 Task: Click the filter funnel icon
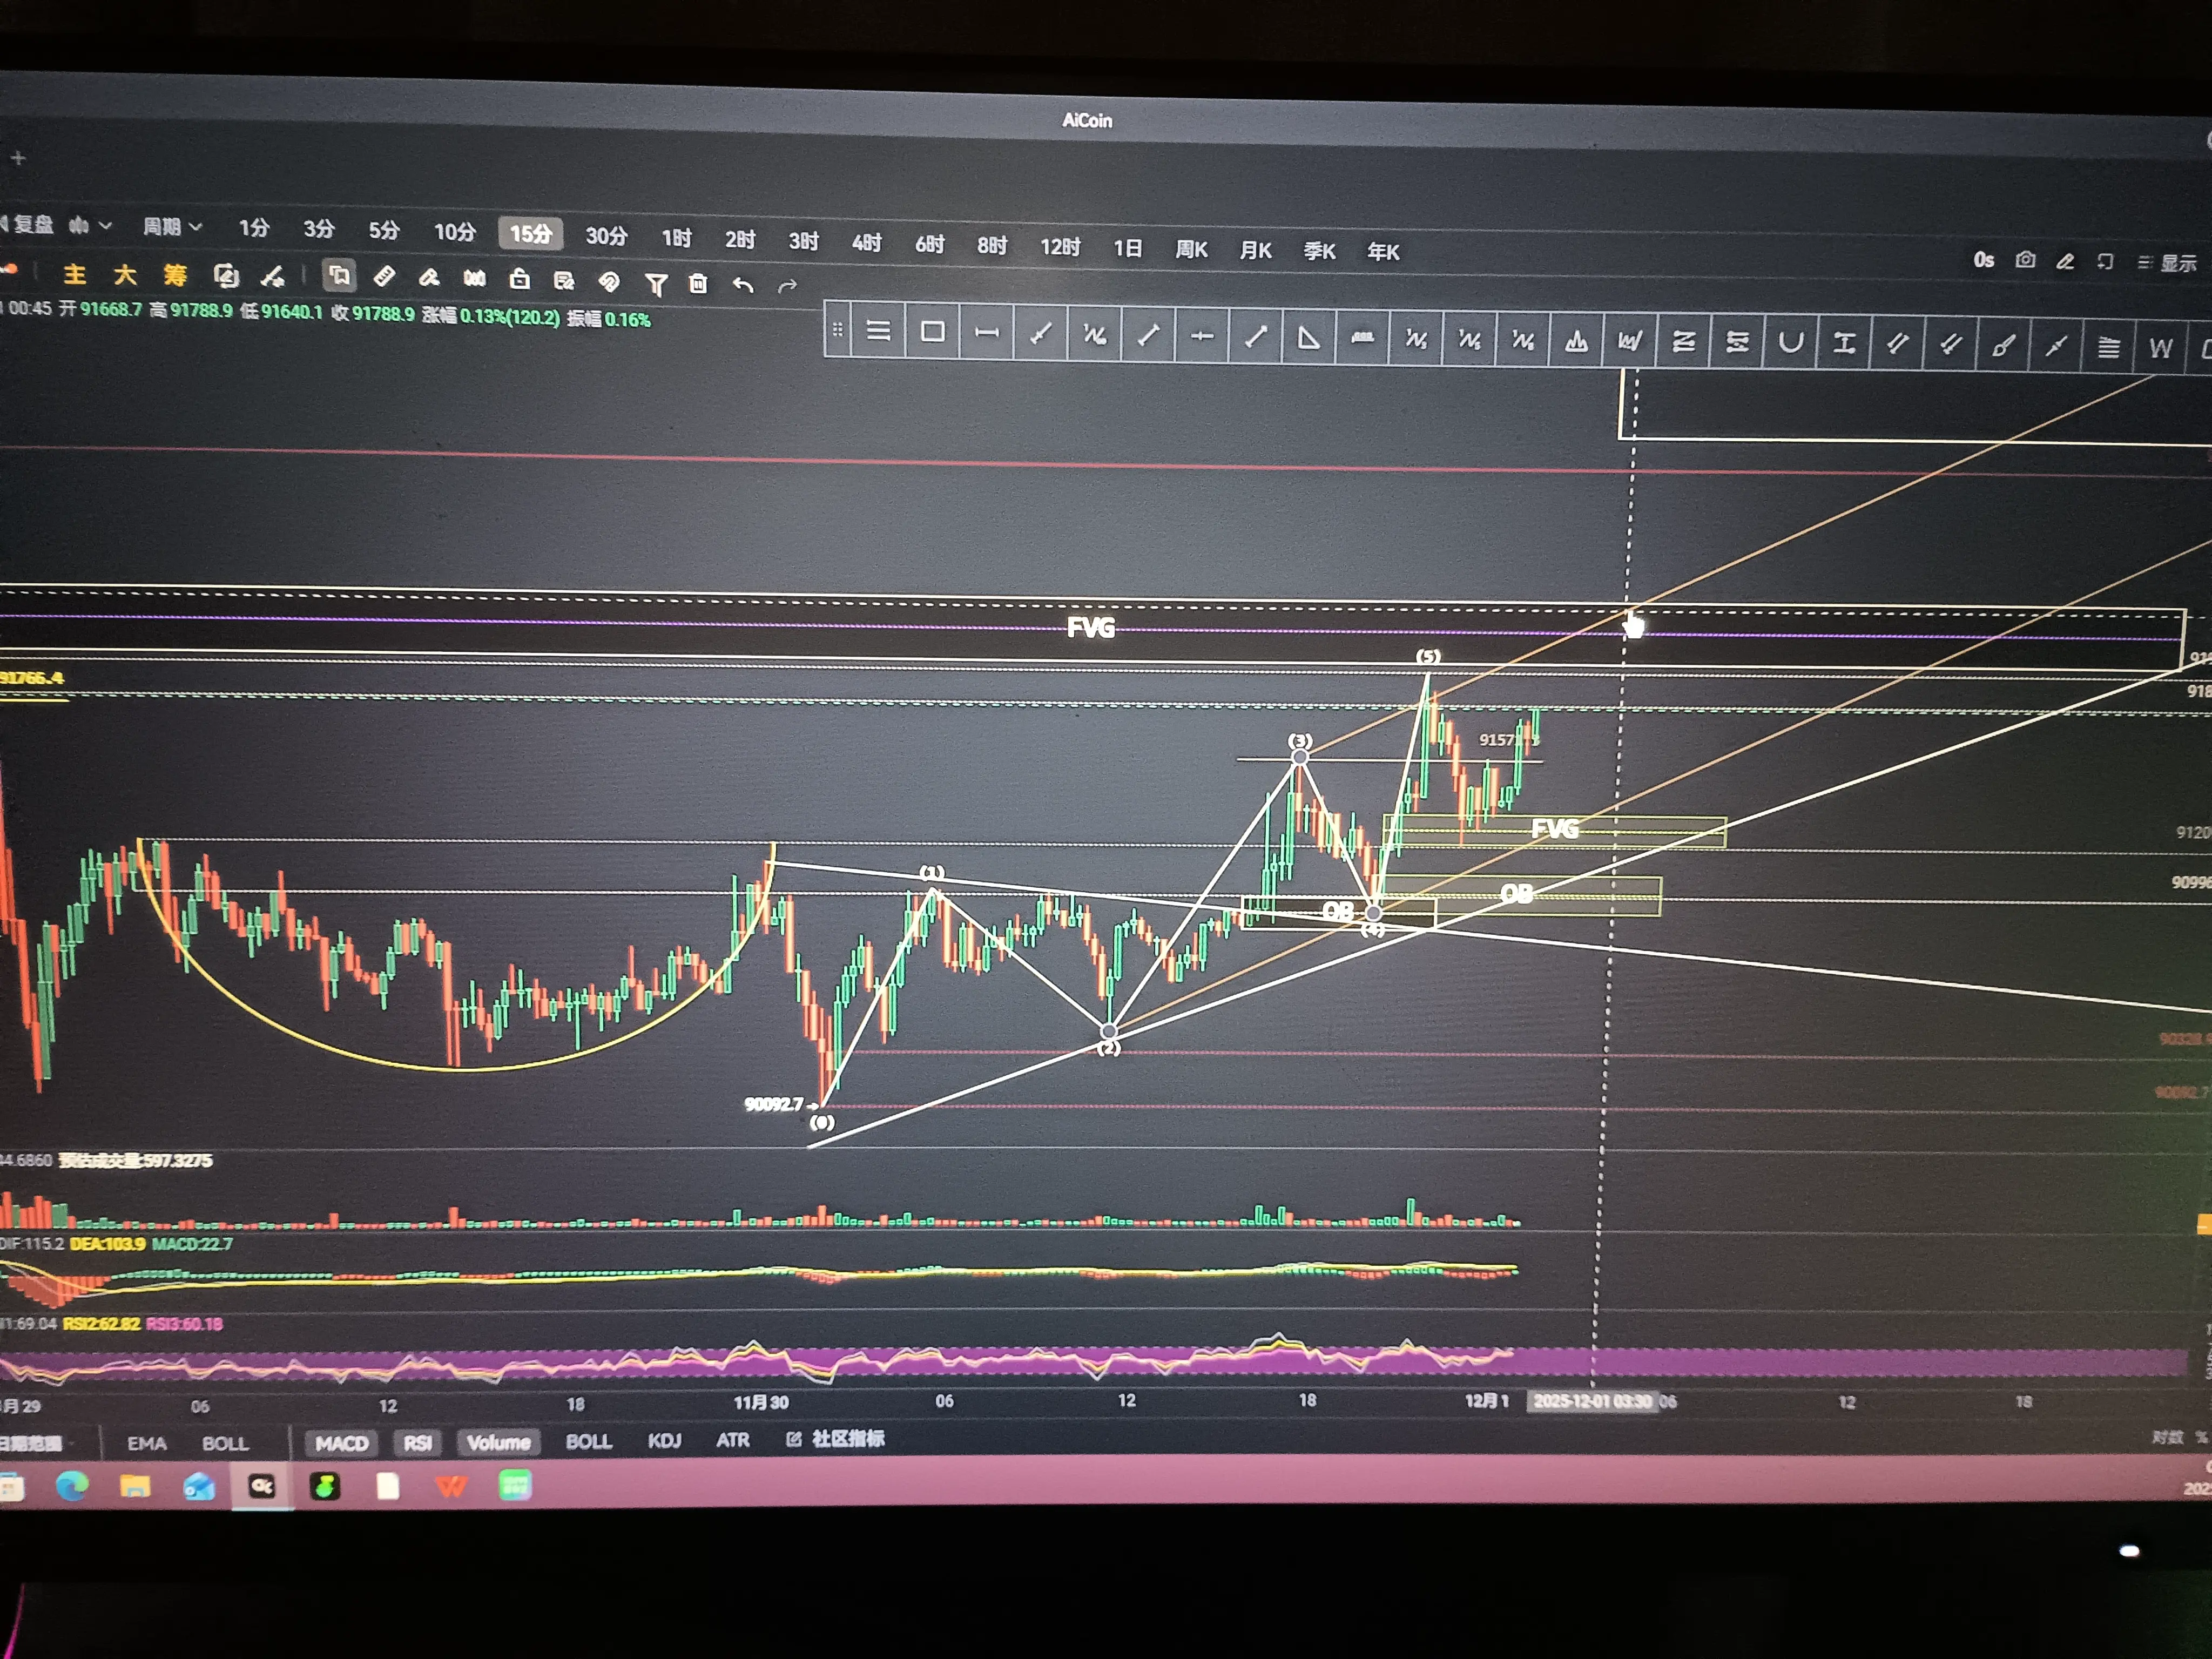point(656,284)
